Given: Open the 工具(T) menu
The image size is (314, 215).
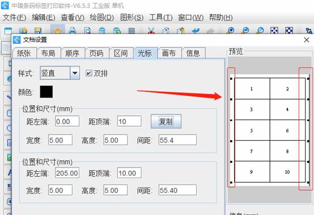Looking at the screenshot, I should 161,18.
